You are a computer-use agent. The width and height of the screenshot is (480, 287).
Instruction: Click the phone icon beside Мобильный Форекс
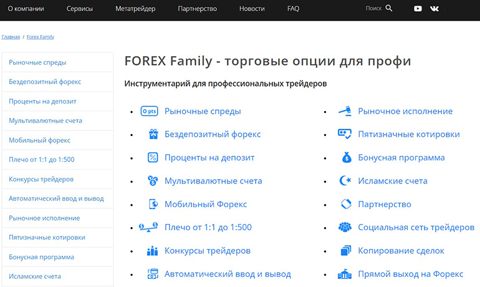pos(153,204)
